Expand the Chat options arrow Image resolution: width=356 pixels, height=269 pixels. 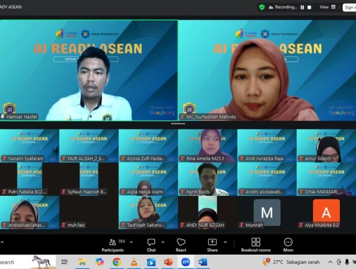click(x=163, y=242)
